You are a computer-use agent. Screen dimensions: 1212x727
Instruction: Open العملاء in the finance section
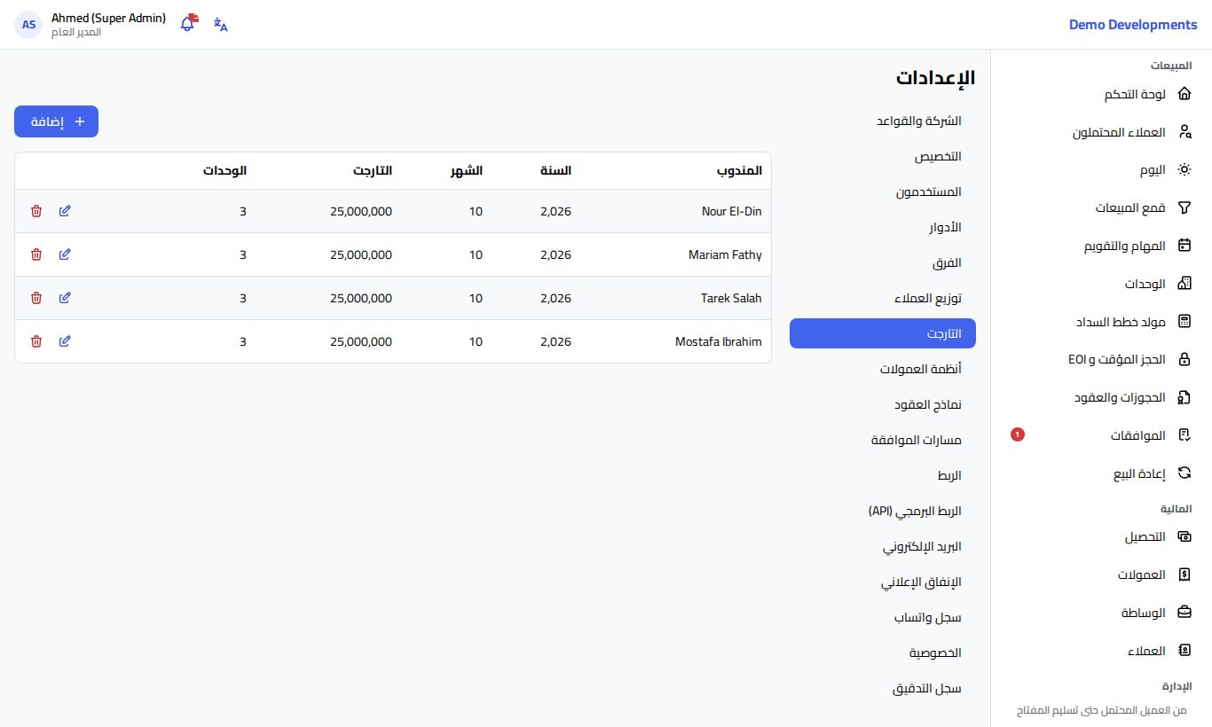tap(1101, 651)
